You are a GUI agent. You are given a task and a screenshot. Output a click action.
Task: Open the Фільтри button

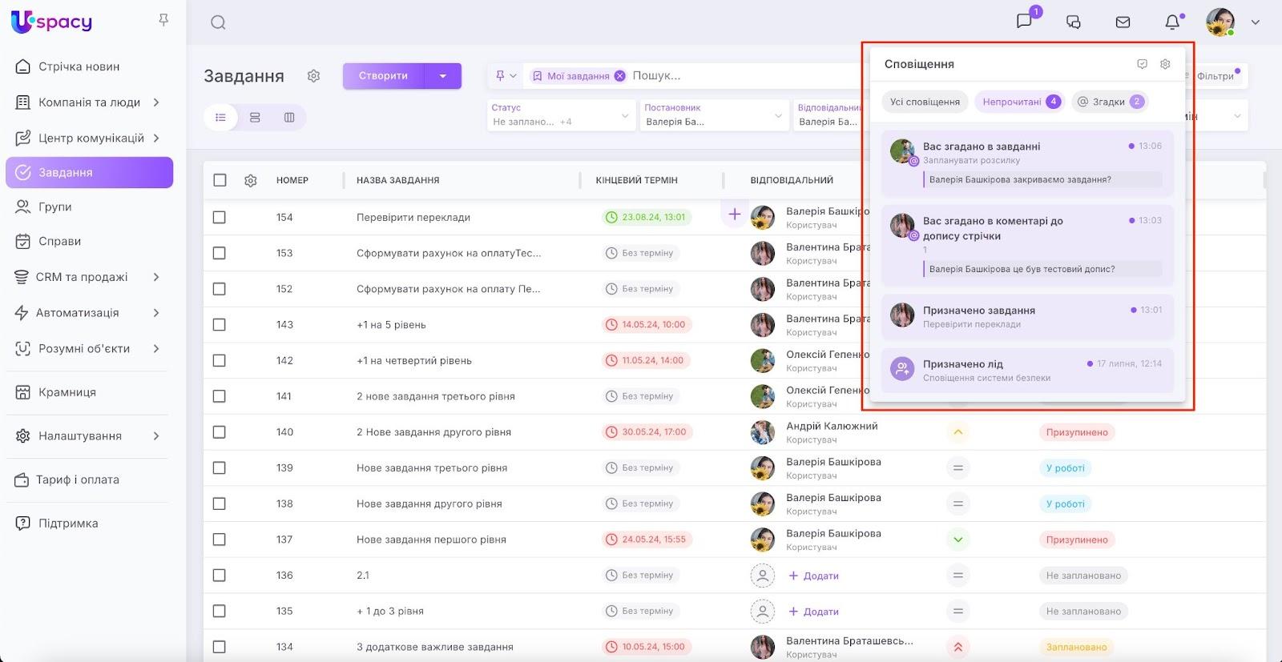(x=1216, y=76)
